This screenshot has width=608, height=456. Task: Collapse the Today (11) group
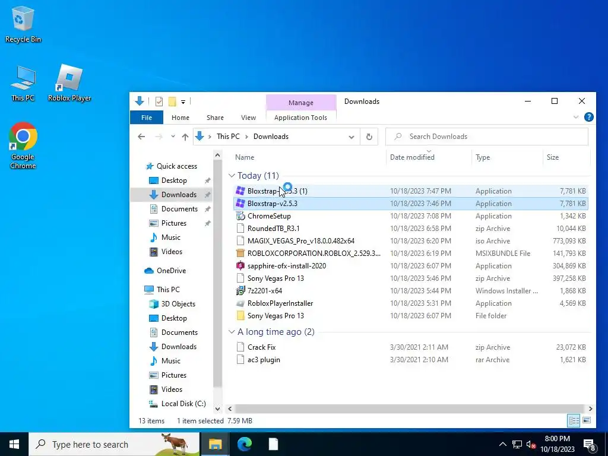coord(232,176)
